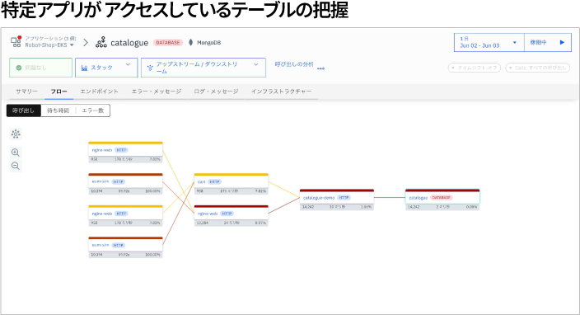Click the catalogue service cluster icon
The height and width of the screenshot is (315, 580).
click(x=101, y=42)
